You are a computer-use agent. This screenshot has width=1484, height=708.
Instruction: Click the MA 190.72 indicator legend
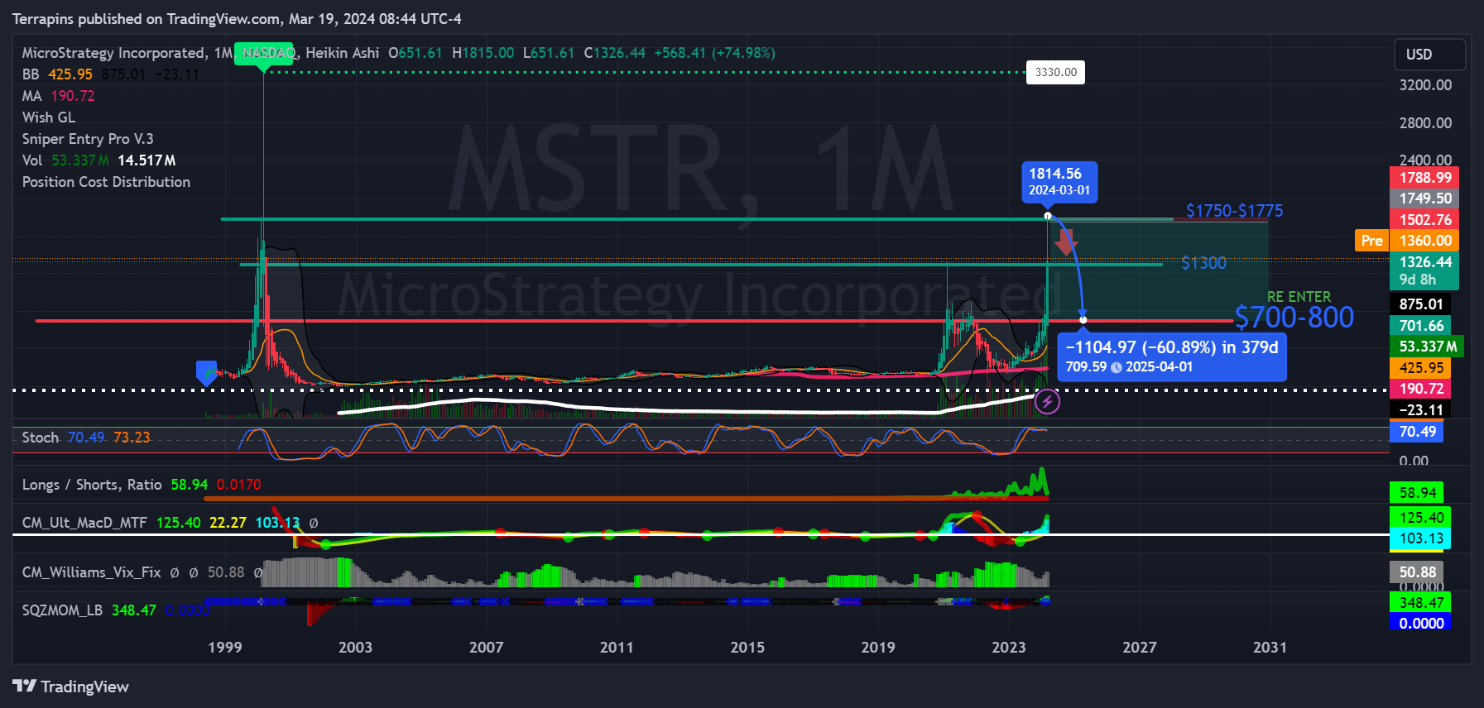(59, 96)
